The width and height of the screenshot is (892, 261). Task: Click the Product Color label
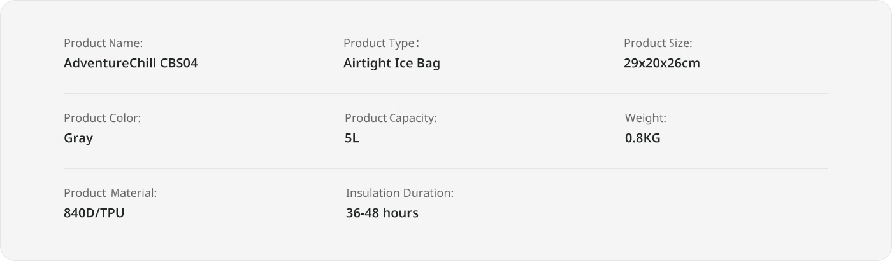point(102,118)
